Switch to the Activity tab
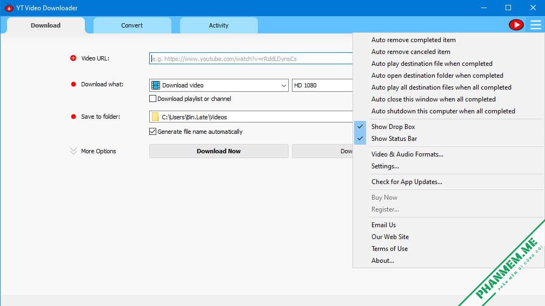The image size is (545, 306). [x=218, y=25]
